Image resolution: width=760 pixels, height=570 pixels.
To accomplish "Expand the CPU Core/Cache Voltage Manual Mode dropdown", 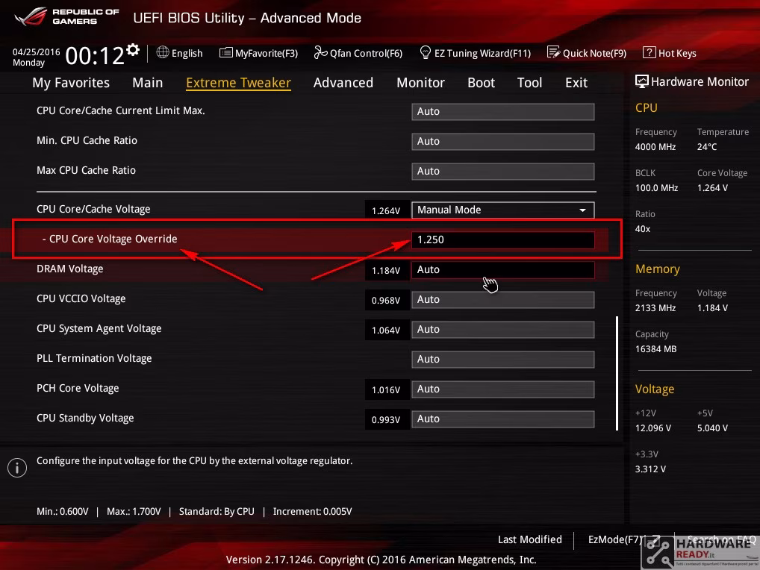I will click(x=502, y=210).
